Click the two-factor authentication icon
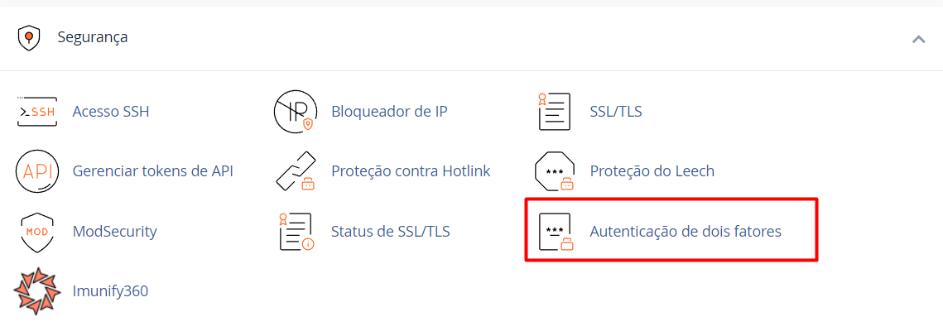The width and height of the screenshot is (943, 331). pos(555,232)
